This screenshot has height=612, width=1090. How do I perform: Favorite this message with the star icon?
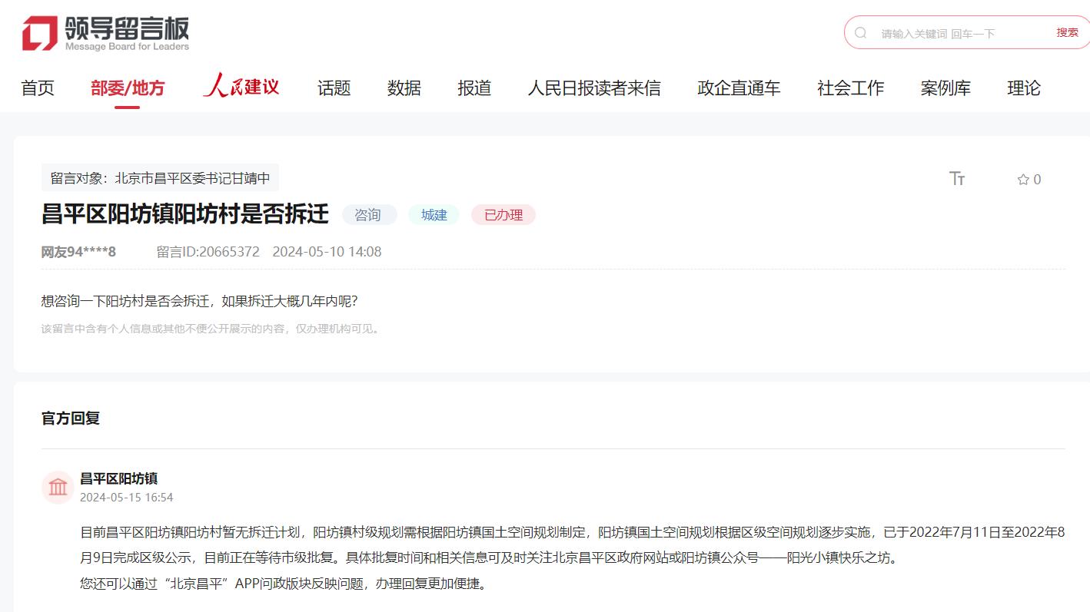pos(1023,180)
